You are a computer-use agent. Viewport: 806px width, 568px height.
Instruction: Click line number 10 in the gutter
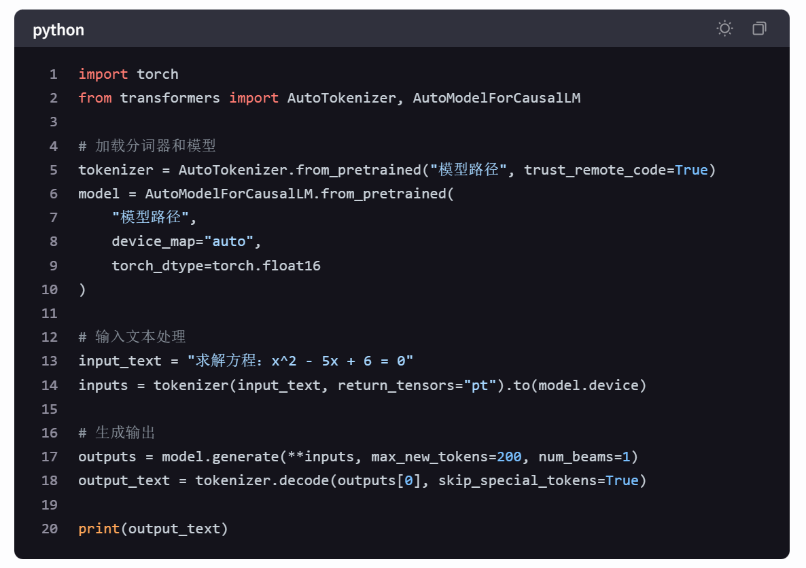[x=50, y=289]
